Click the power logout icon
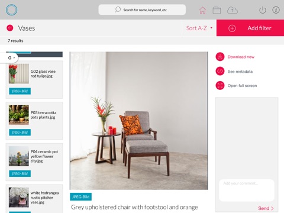Image resolution: width=284 pixels, height=213 pixels. click(x=263, y=10)
